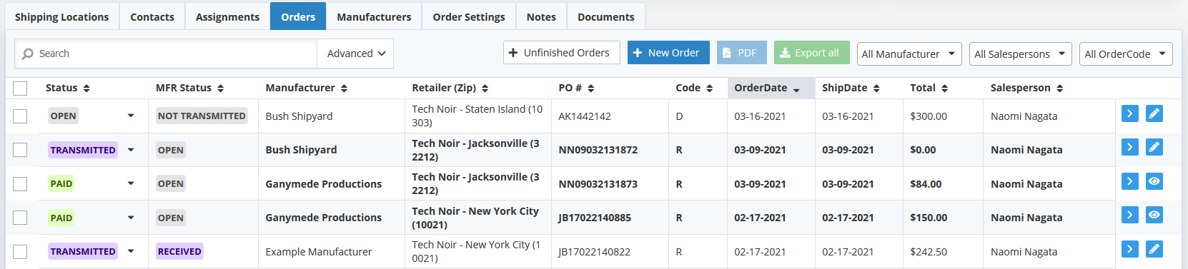Open the All Salespersons filter dropdown

coord(1021,54)
